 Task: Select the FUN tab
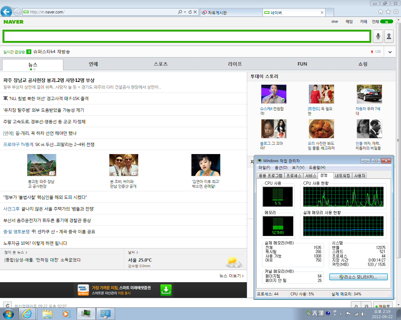pos(302,64)
